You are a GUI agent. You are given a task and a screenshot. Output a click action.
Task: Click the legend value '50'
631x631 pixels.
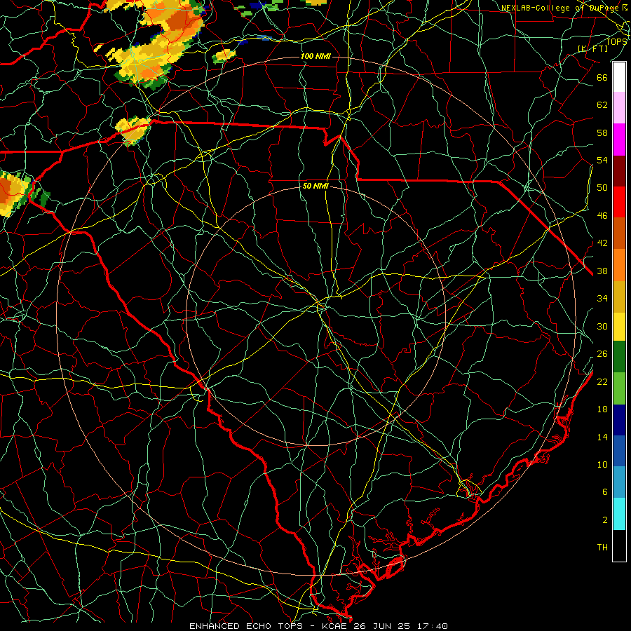pyautogui.click(x=602, y=187)
